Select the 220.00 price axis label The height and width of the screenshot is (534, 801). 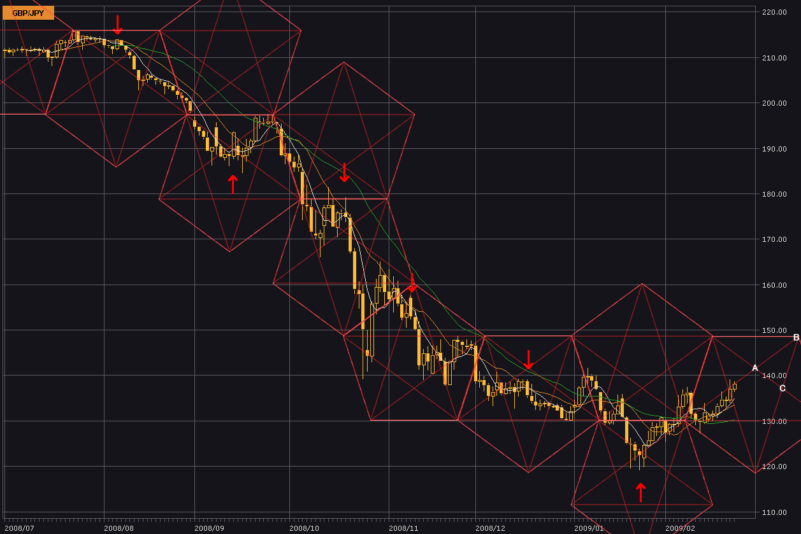click(x=774, y=12)
